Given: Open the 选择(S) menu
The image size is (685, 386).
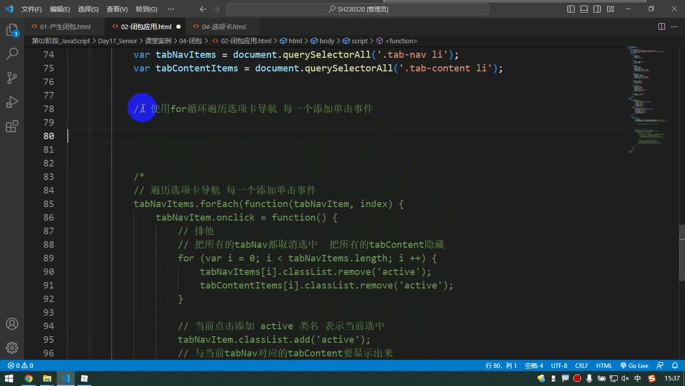Looking at the screenshot, I should [88, 9].
